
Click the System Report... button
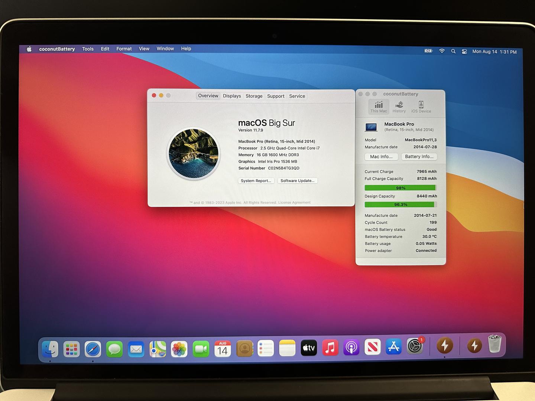256,181
